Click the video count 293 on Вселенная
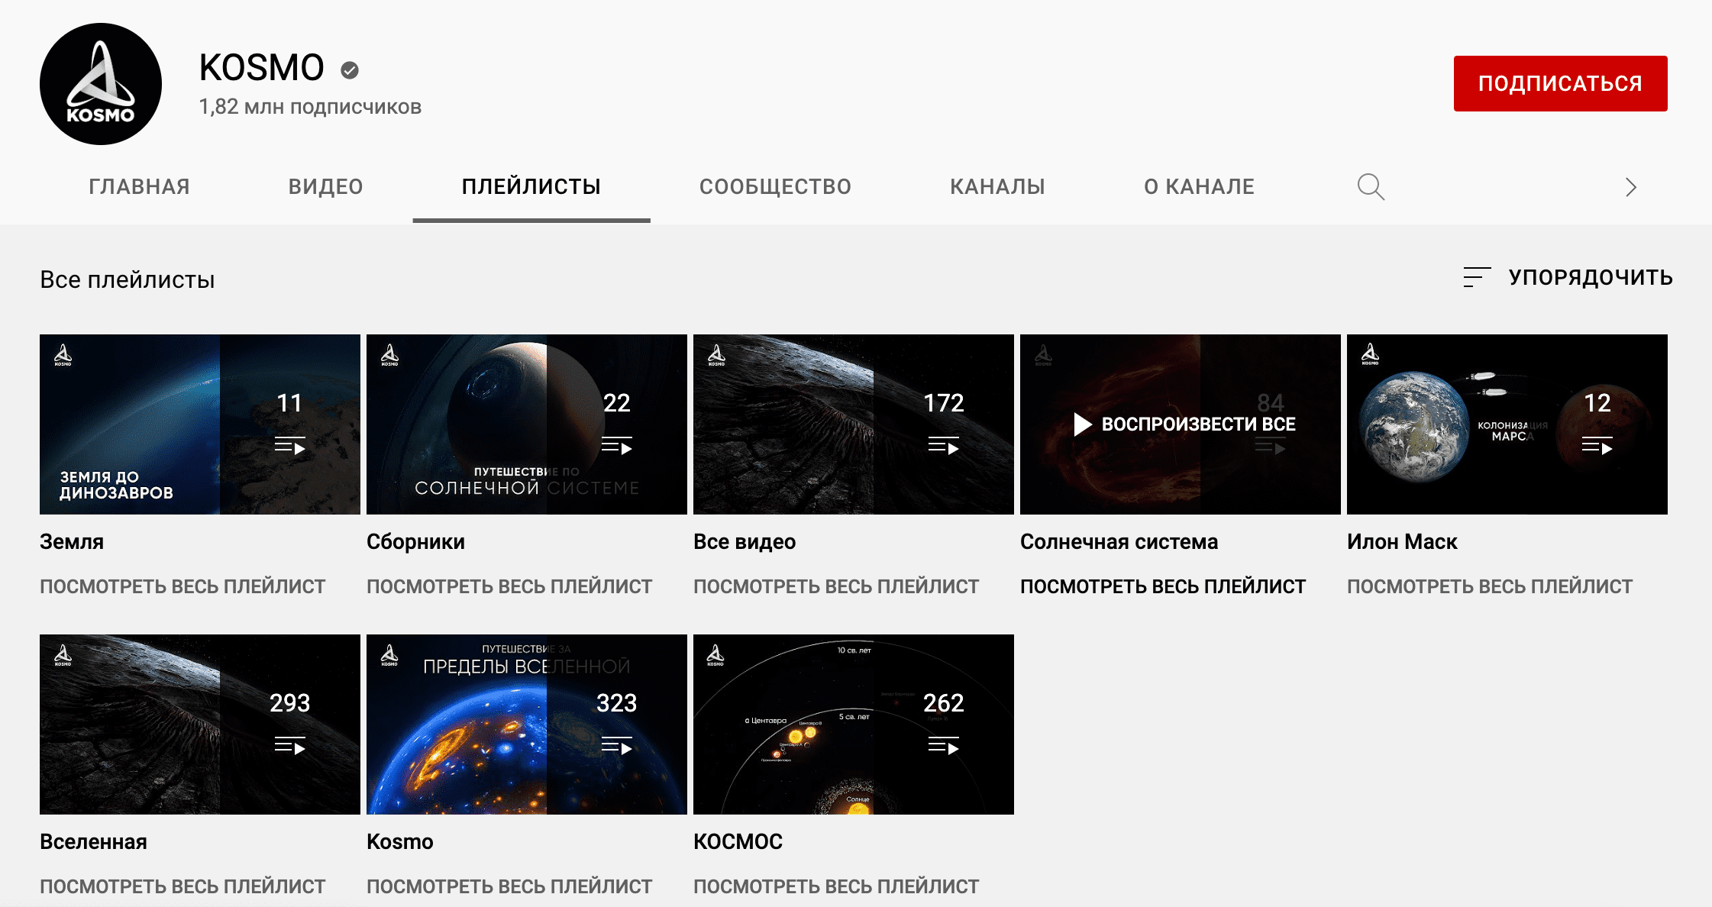Viewport: 1712px width, 907px height. click(290, 703)
